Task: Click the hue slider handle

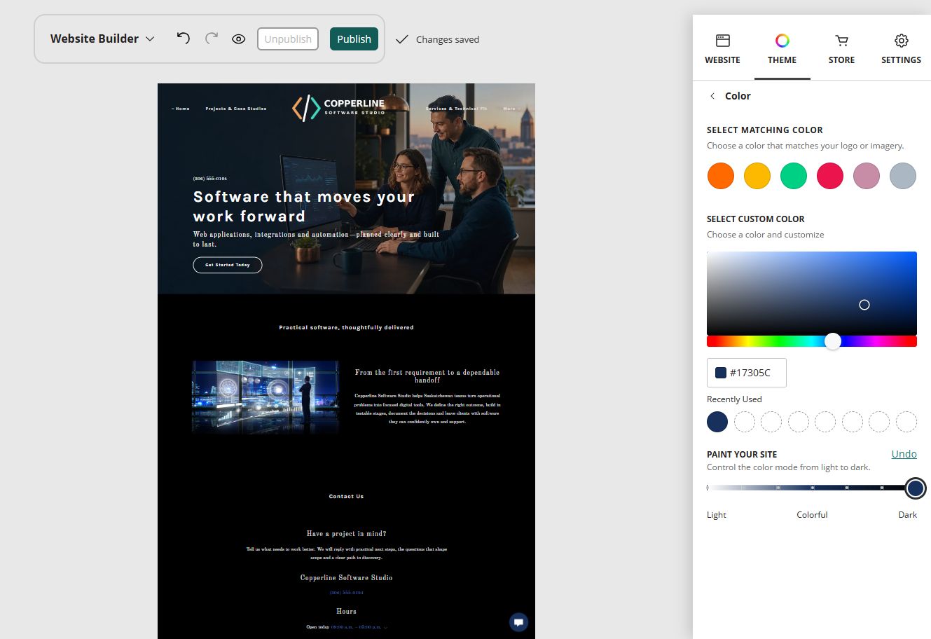Action: (832, 341)
